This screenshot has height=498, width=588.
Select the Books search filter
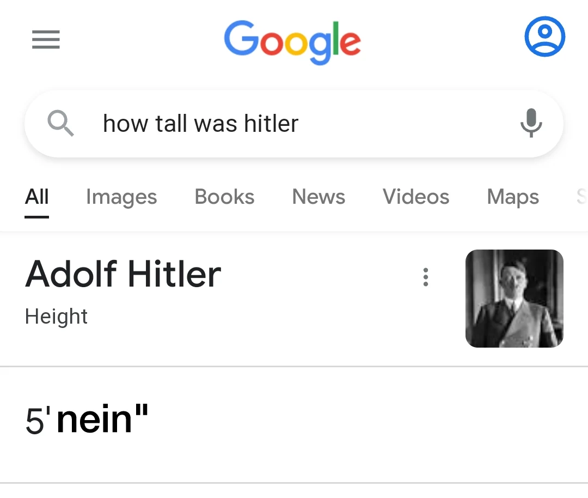click(224, 197)
